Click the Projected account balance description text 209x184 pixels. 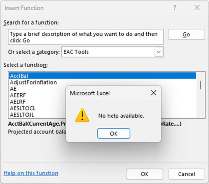[37, 132]
